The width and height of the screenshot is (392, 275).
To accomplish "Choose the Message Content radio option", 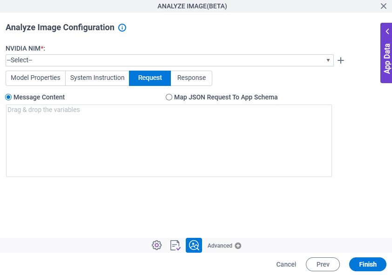I will (x=8, y=97).
